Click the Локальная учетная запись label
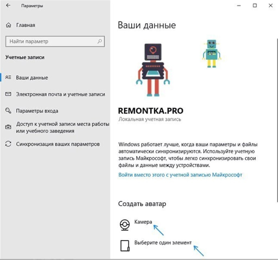This screenshot has height=260, width=278. point(150,119)
